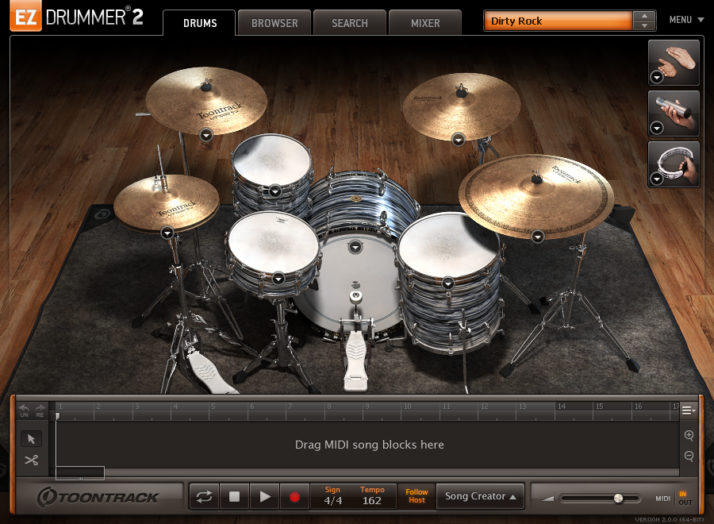This screenshot has height=524, width=714.
Task: Click the shaker percussion thumbnail
Action: (x=674, y=113)
